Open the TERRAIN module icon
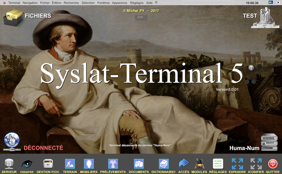The height and width of the screenshot is (174, 282). (70, 164)
